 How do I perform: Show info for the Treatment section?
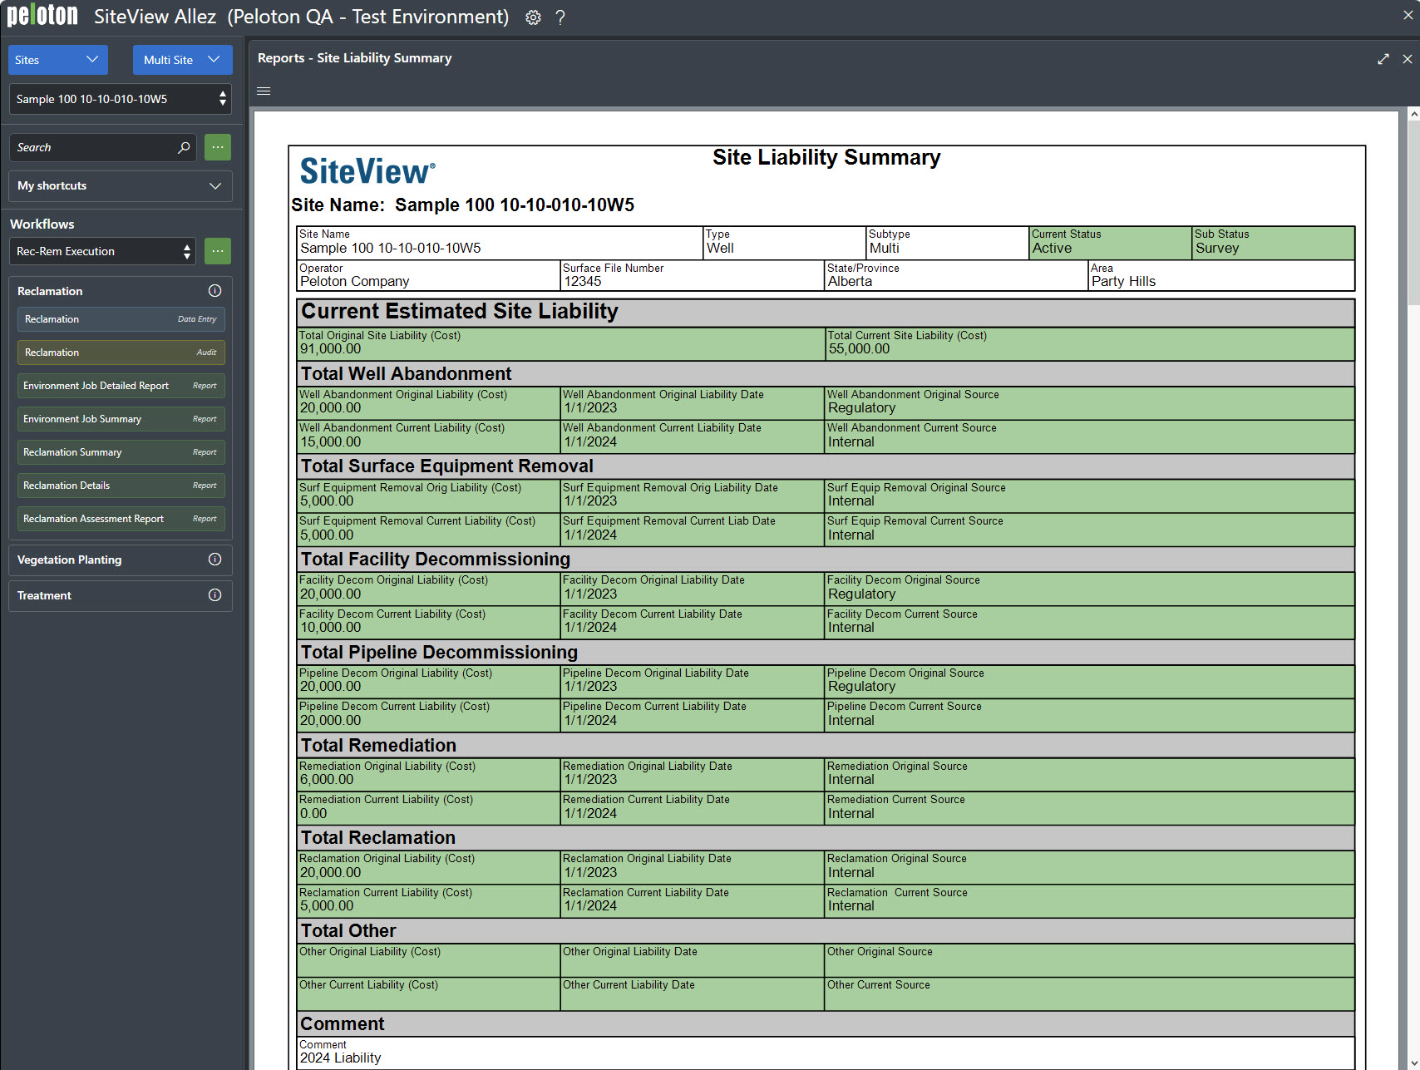(214, 595)
